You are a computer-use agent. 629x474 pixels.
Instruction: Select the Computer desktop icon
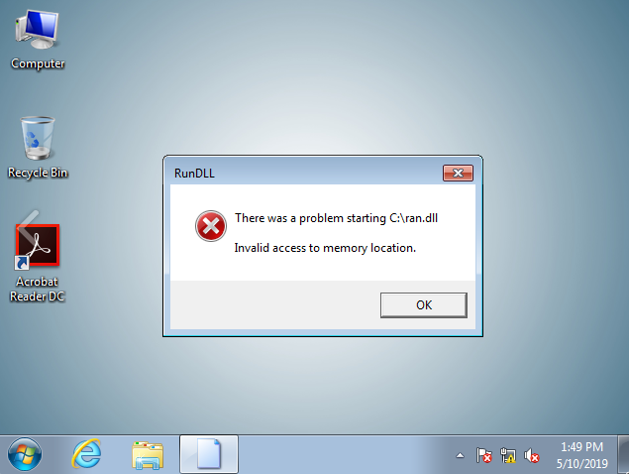[x=38, y=41]
